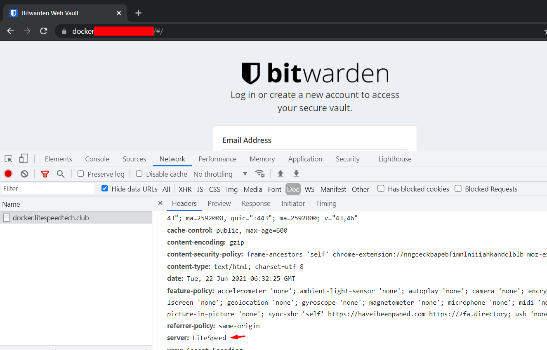This screenshot has width=547, height=350.
Task: Click the red record network log button
Action: point(8,174)
